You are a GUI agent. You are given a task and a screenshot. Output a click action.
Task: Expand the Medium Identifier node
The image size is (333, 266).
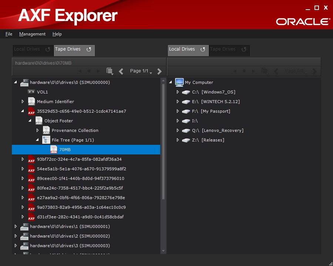pos(23,101)
